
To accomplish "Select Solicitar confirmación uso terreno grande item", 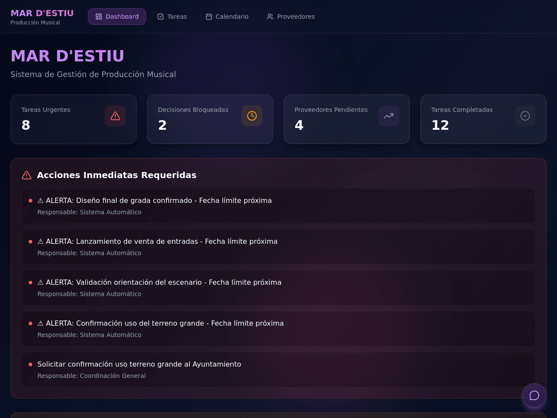I will tap(278, 370).
